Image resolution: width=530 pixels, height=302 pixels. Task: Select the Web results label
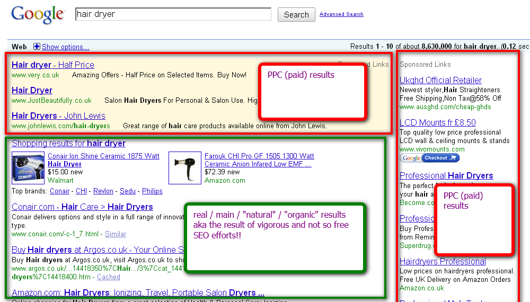click(19, 47)
